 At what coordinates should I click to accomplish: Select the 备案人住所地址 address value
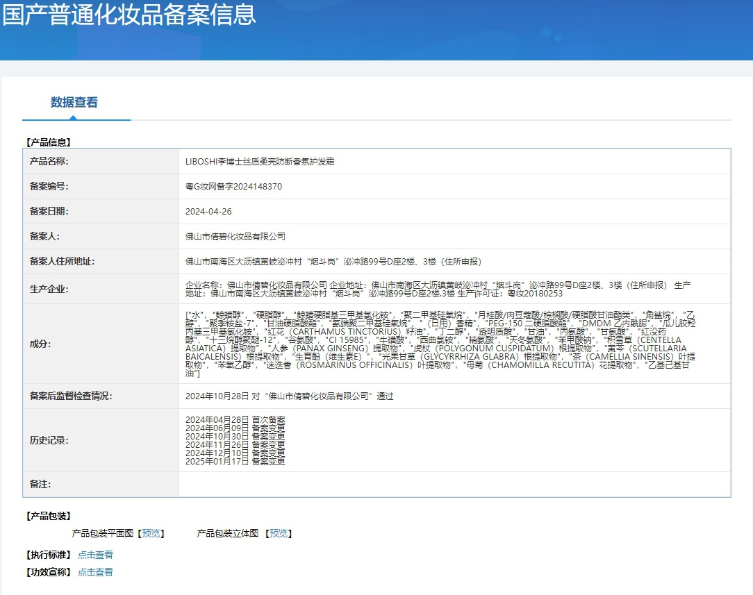(x=333, y=262)
